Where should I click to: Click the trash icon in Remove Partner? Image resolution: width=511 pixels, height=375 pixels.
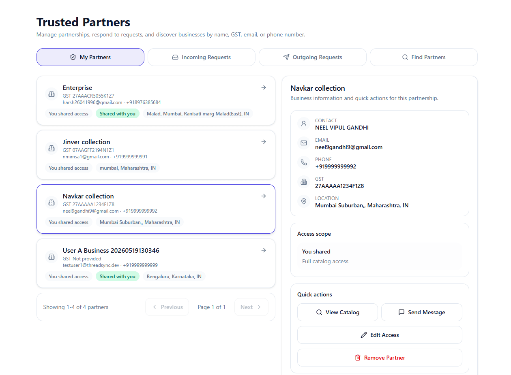click(358, 358)
